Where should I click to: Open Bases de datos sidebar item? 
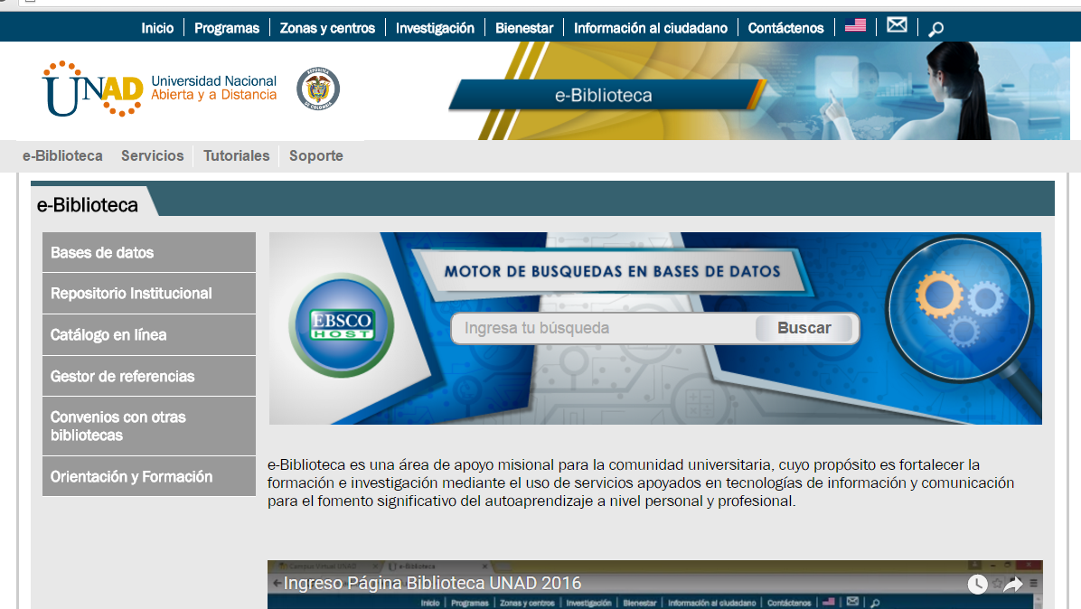pos(149,252)
